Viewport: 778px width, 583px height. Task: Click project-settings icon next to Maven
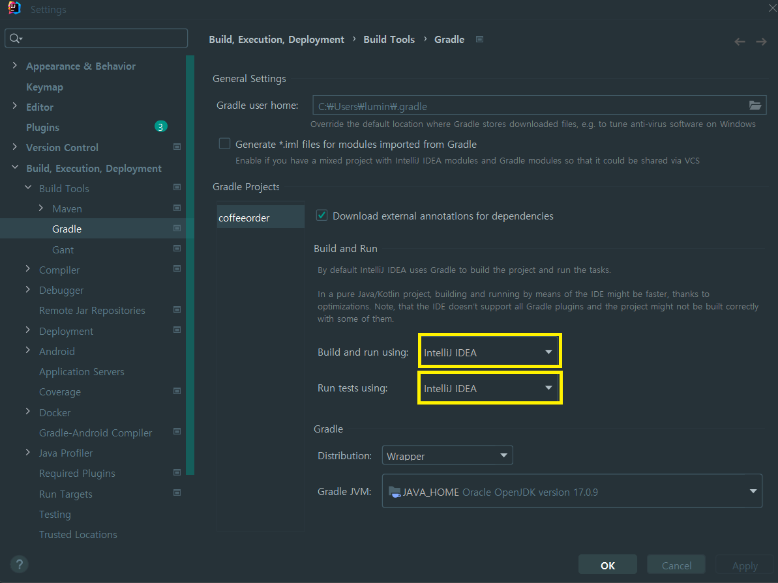[177, 208]
